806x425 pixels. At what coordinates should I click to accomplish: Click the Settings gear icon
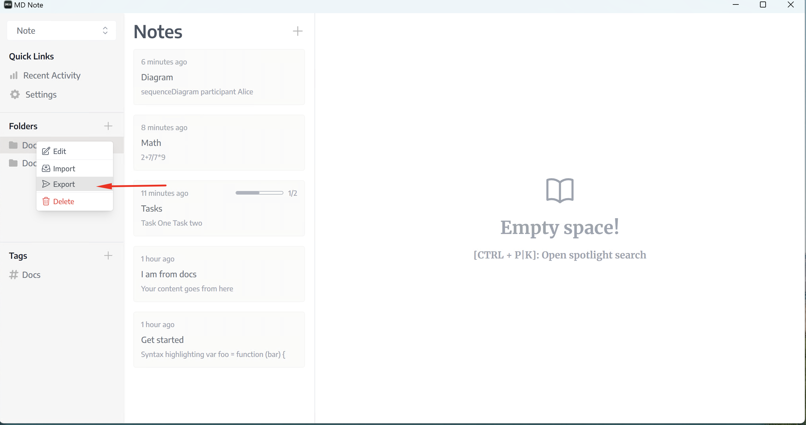15,94
